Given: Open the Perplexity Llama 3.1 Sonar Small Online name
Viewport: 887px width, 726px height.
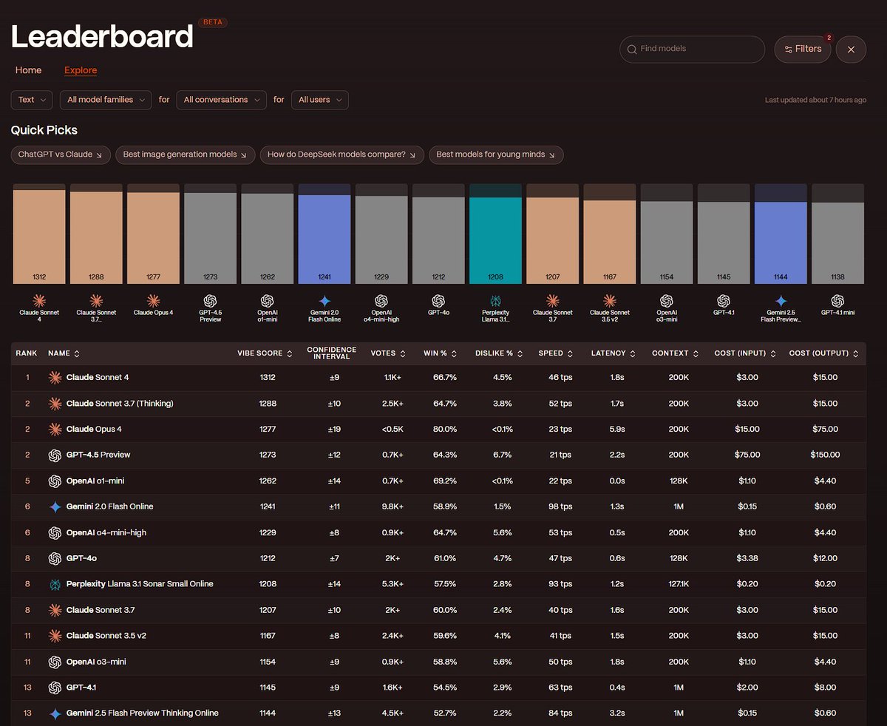Looking at the screenshot, I should tap(140, 584).
